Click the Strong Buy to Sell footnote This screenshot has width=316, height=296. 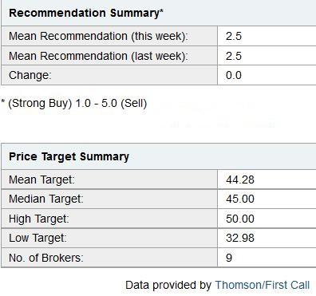pyautogui.click(x=74, y=103)
